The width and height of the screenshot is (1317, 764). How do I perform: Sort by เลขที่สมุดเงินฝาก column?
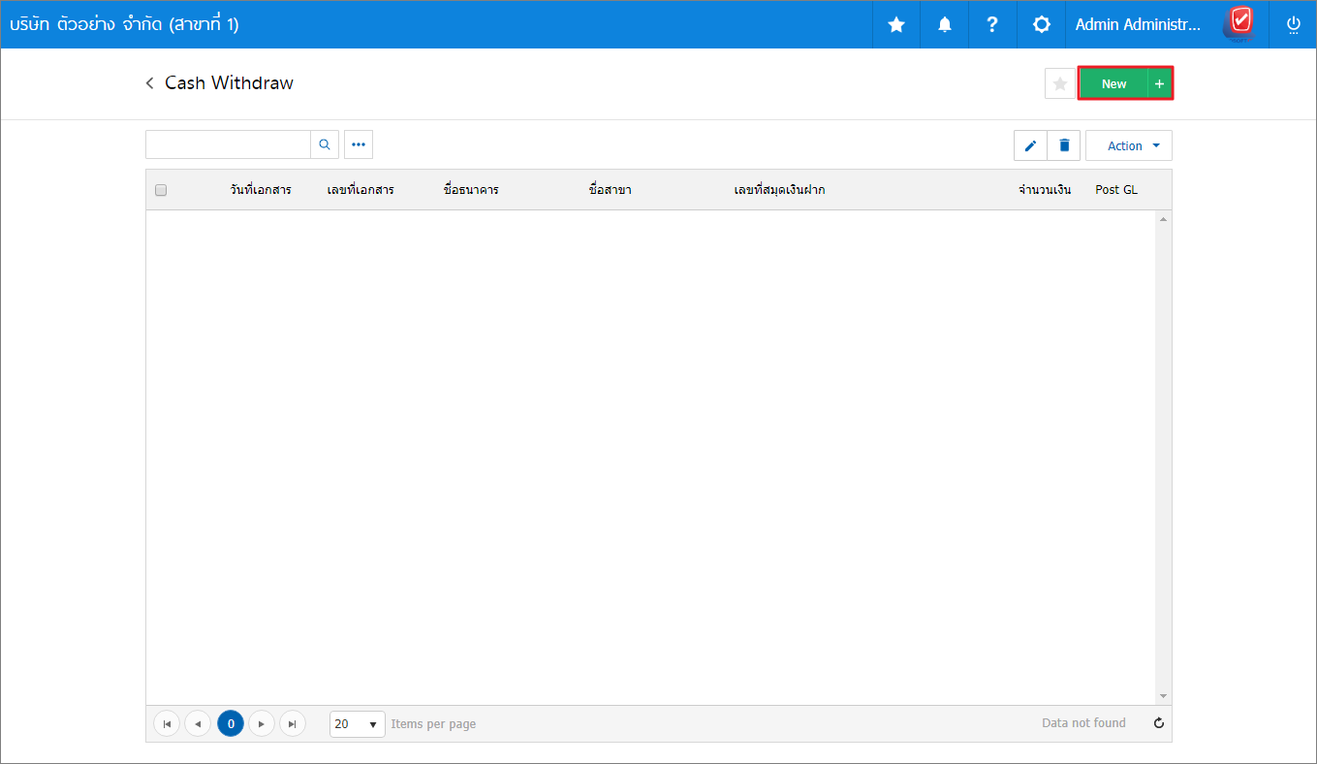point(779,190)
